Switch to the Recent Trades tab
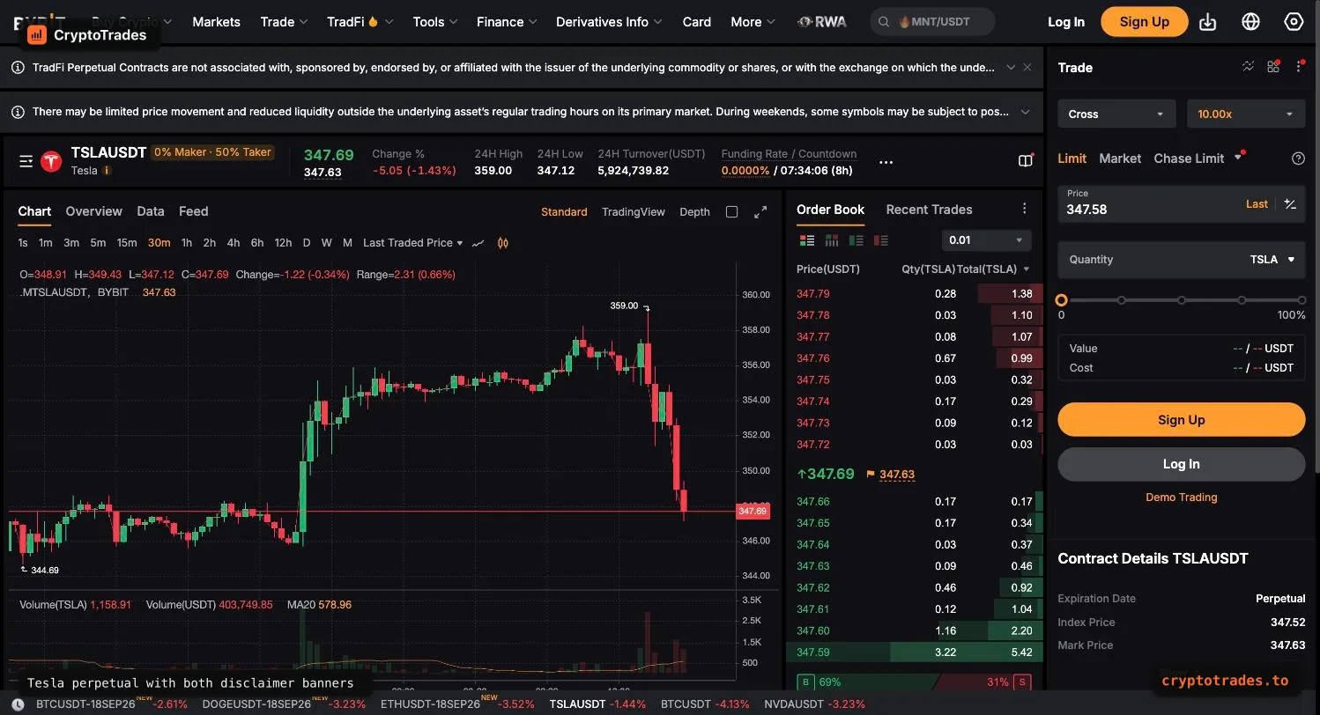Screen dimensions: 1320x715 [x=929, y=210]
